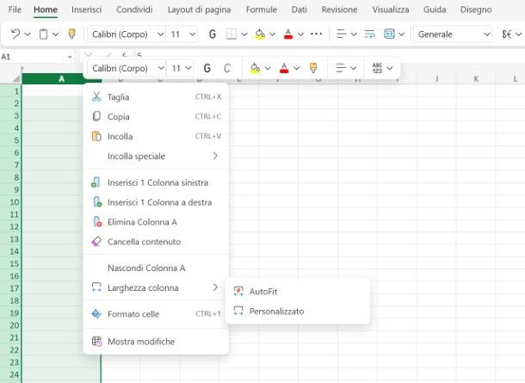Image resolution: width=525 pixels, height=383 pixels.
Task: Switch to the Dati tab
Action: pyautogui.click(x=299, y=9)
